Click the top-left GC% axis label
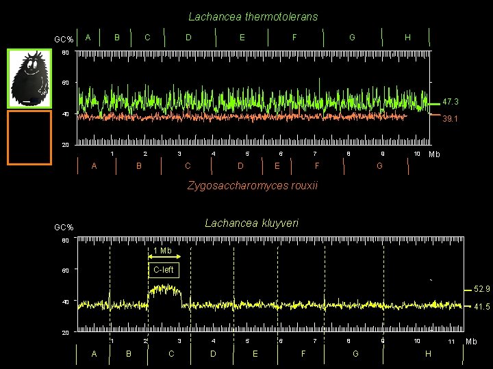 pyautogui.click(x=64, y=40)
